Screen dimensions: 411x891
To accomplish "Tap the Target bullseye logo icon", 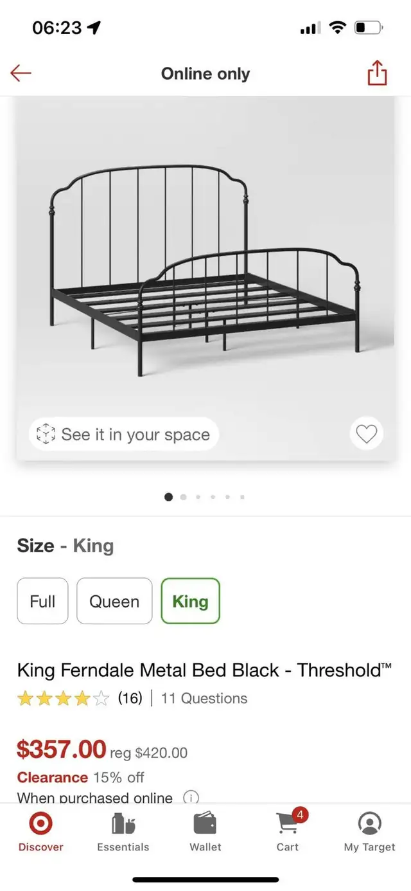I will click(x=40, y=823).
